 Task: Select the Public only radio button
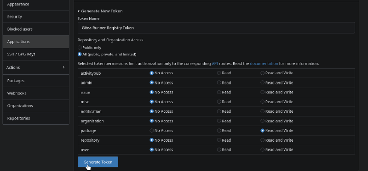(80, 48)
